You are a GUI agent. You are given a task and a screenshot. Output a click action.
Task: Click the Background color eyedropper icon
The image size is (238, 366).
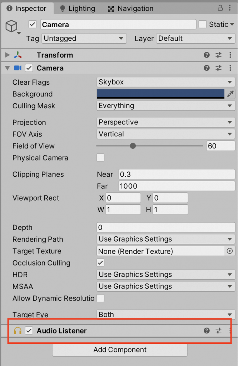coord(230,94)
